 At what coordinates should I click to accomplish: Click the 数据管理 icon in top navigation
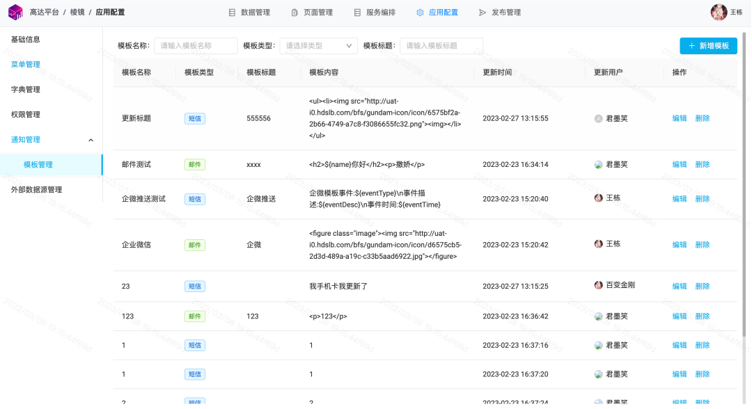point(232,13)
